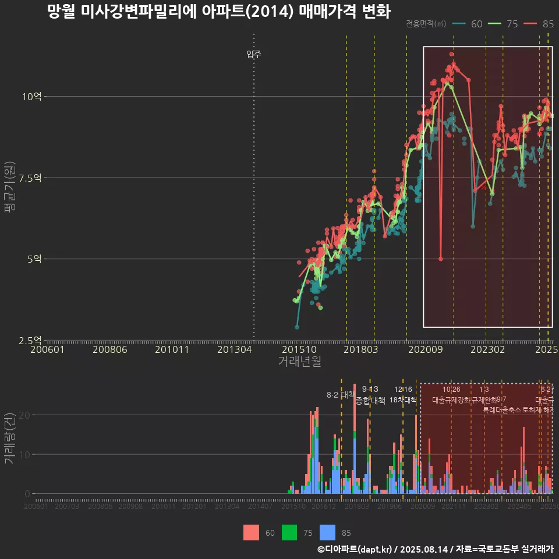Click the green 75 swatch in bottom legend
Image resolution: width=559 pixels, height=559 pixels.
(289, 533)
